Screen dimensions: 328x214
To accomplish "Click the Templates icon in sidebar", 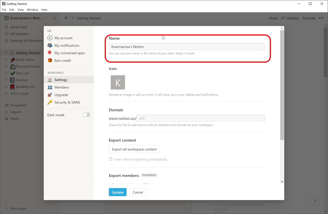I will coord(7,105).
